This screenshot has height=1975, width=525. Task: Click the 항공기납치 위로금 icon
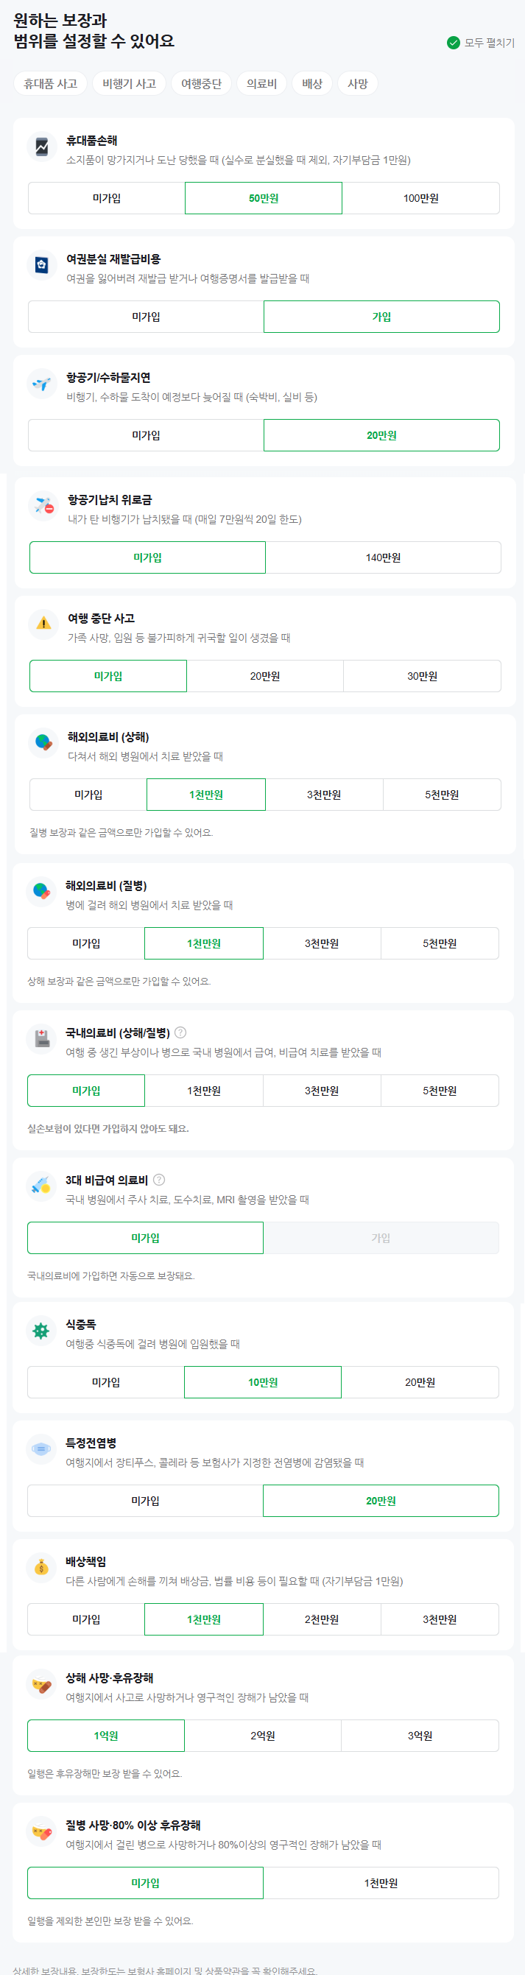[x=43, y=505]
